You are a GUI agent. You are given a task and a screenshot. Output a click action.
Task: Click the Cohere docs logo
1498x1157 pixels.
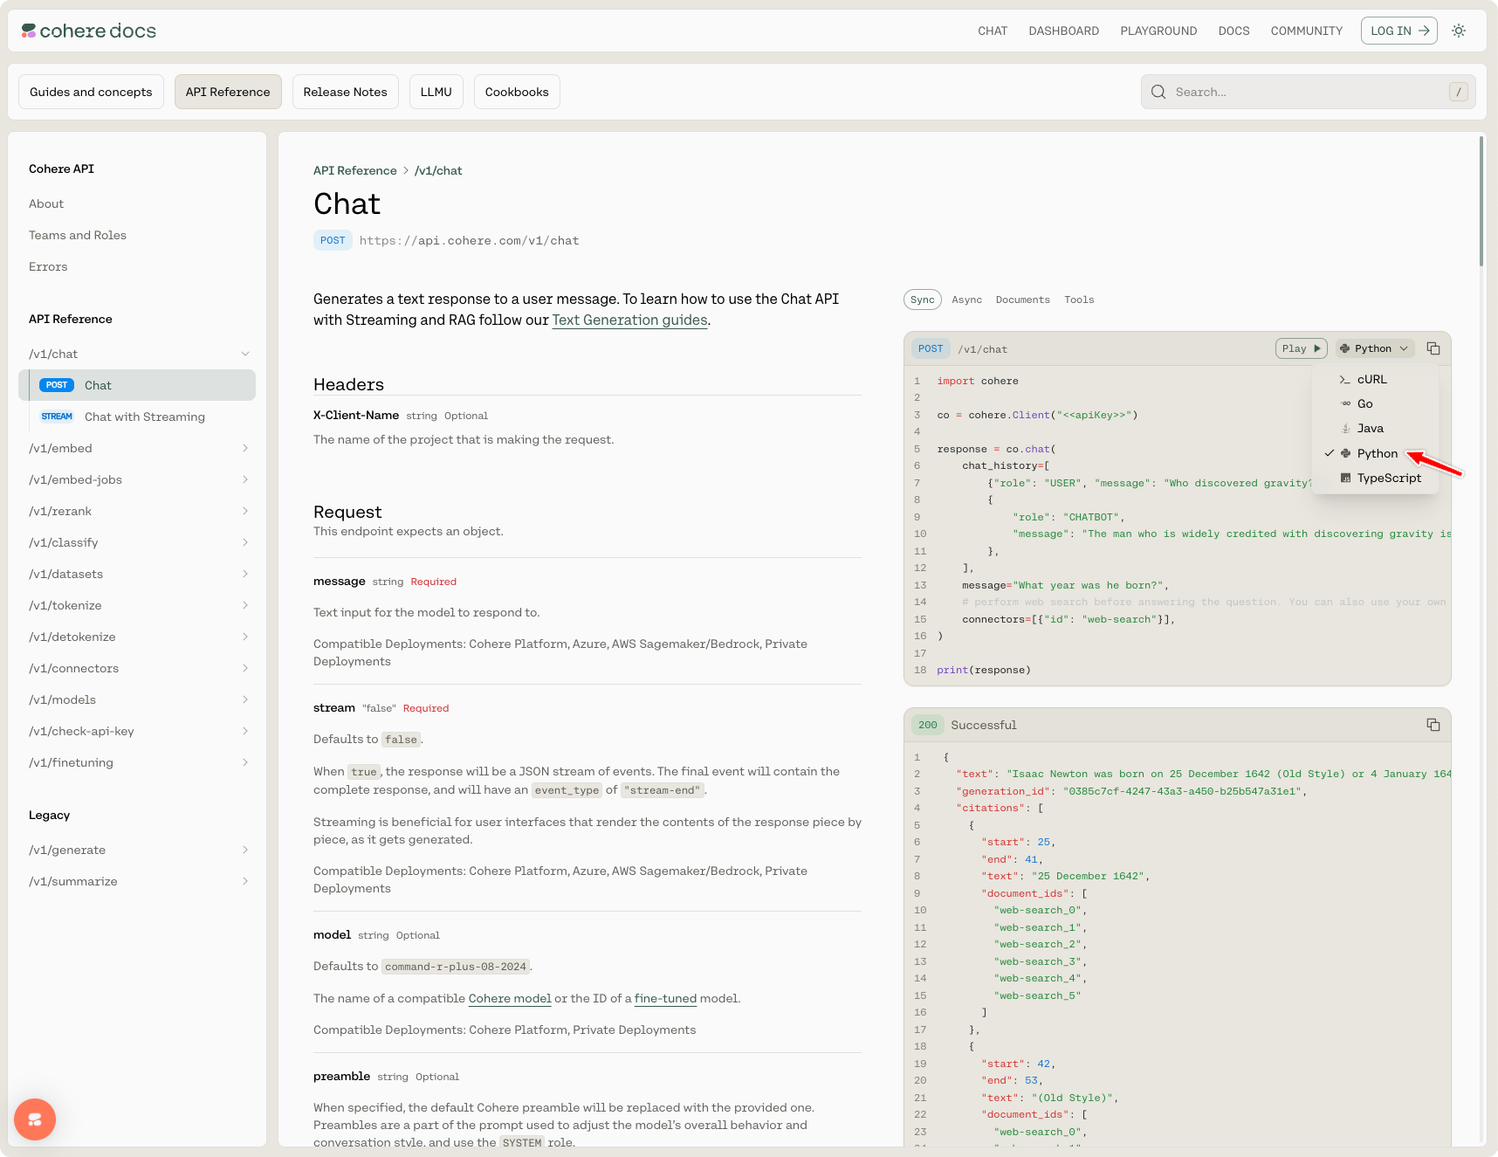pyautogui.click(x=89, y=31)
